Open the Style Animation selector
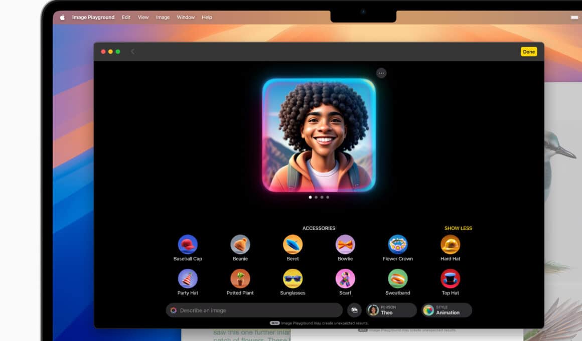 [x=447, y=310]
